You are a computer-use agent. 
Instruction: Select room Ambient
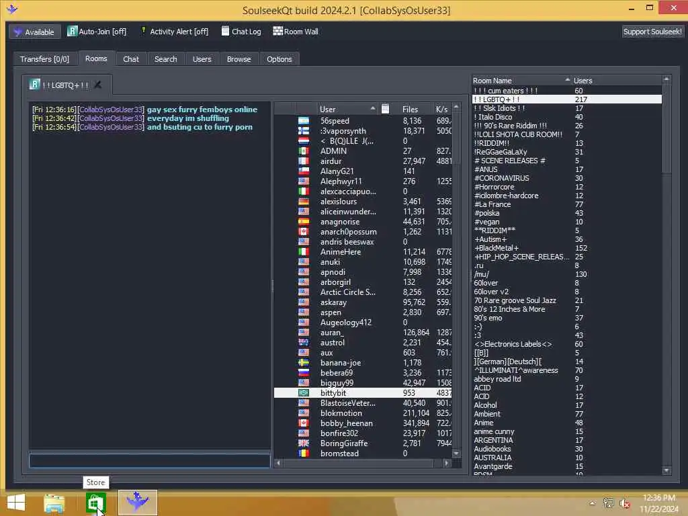point(566,414)
